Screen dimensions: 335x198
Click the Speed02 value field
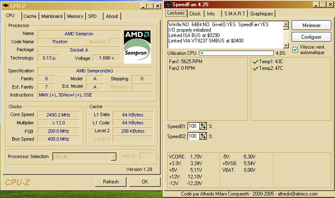point(194,136)
